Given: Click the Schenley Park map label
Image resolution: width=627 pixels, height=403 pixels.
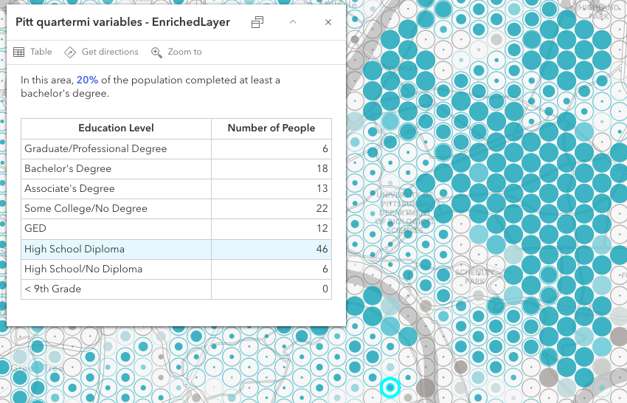Looking at the screenshot, I should [x=469, y=276].
